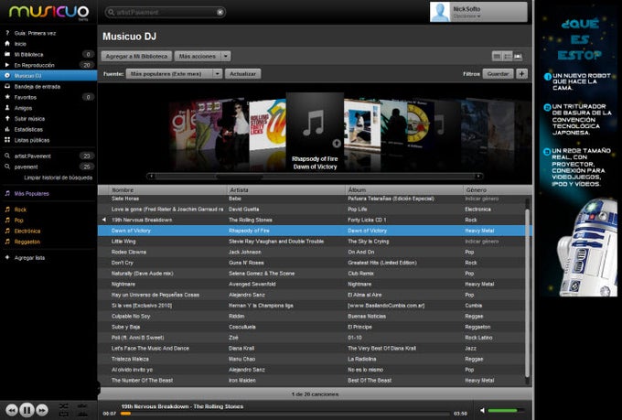The height and width of the screenshot is (420, 622).
Task: Click the Guns N' Roses album cover
Action: click(420, 124)
